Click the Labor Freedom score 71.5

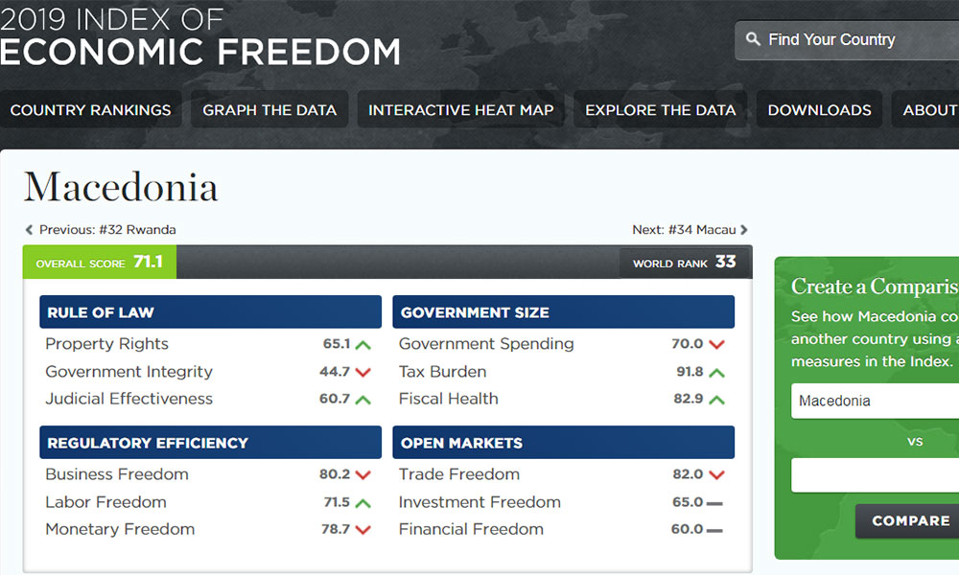click(337, 501)
